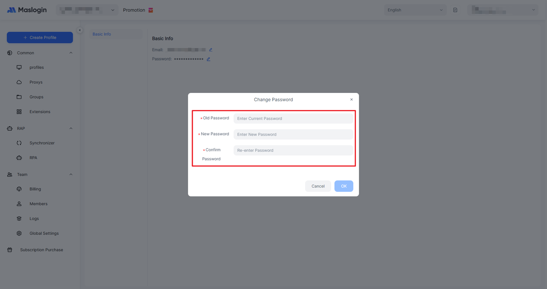Collapse the RAP section chevron

pos(71,128)
